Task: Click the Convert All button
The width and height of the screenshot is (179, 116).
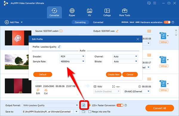Action: pos(160,108)
